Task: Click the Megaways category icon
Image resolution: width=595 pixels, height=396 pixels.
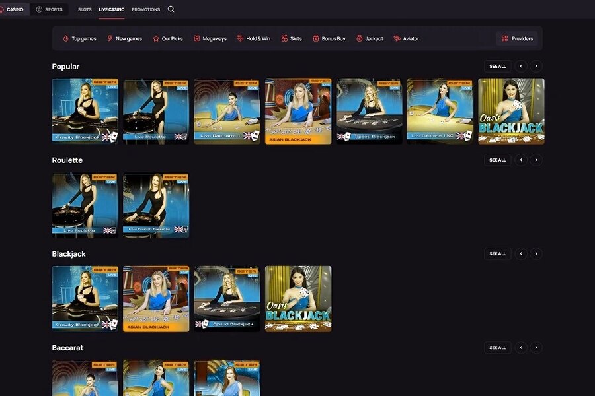Action: [x=196, y=38]
